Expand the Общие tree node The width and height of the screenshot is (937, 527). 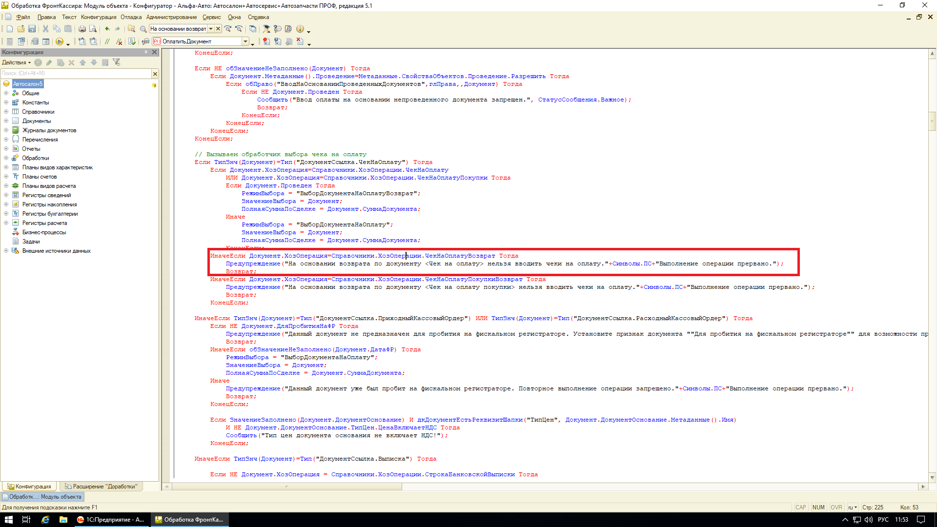(6, 93)
